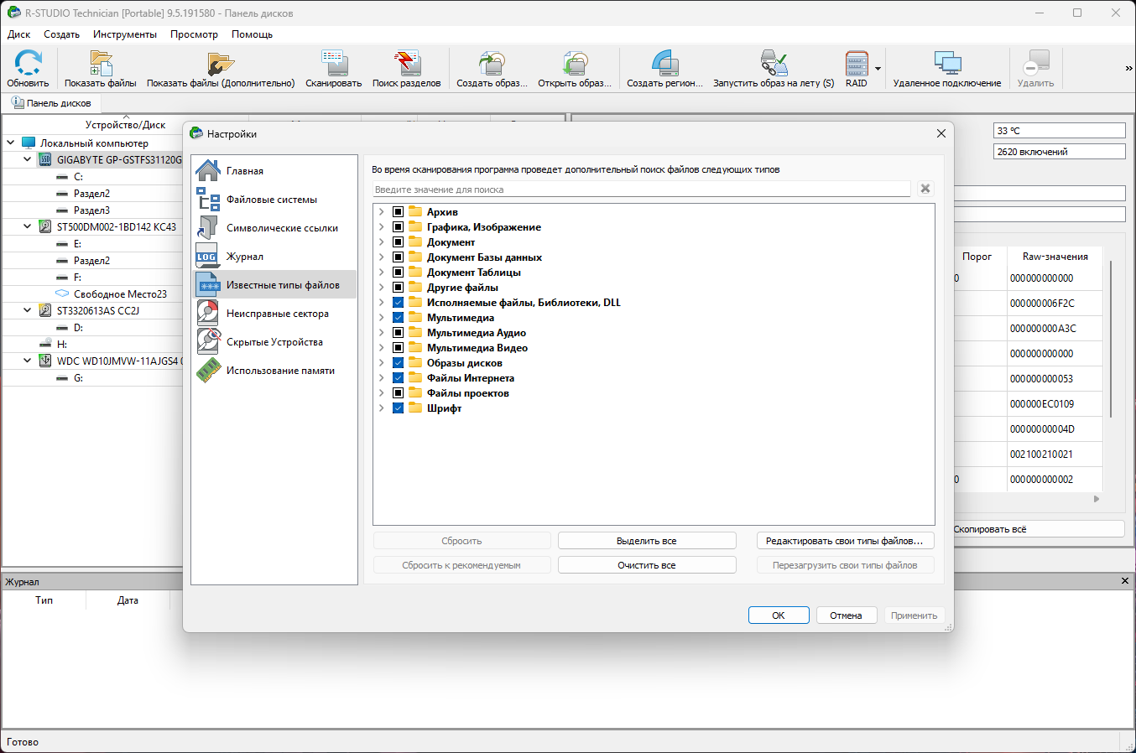
Task: Start the Сканировать toolbar tool
Action: [x=333, y=69]
